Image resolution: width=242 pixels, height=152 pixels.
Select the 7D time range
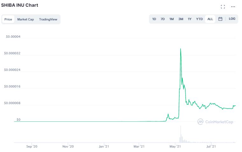(x=162, y=19)
